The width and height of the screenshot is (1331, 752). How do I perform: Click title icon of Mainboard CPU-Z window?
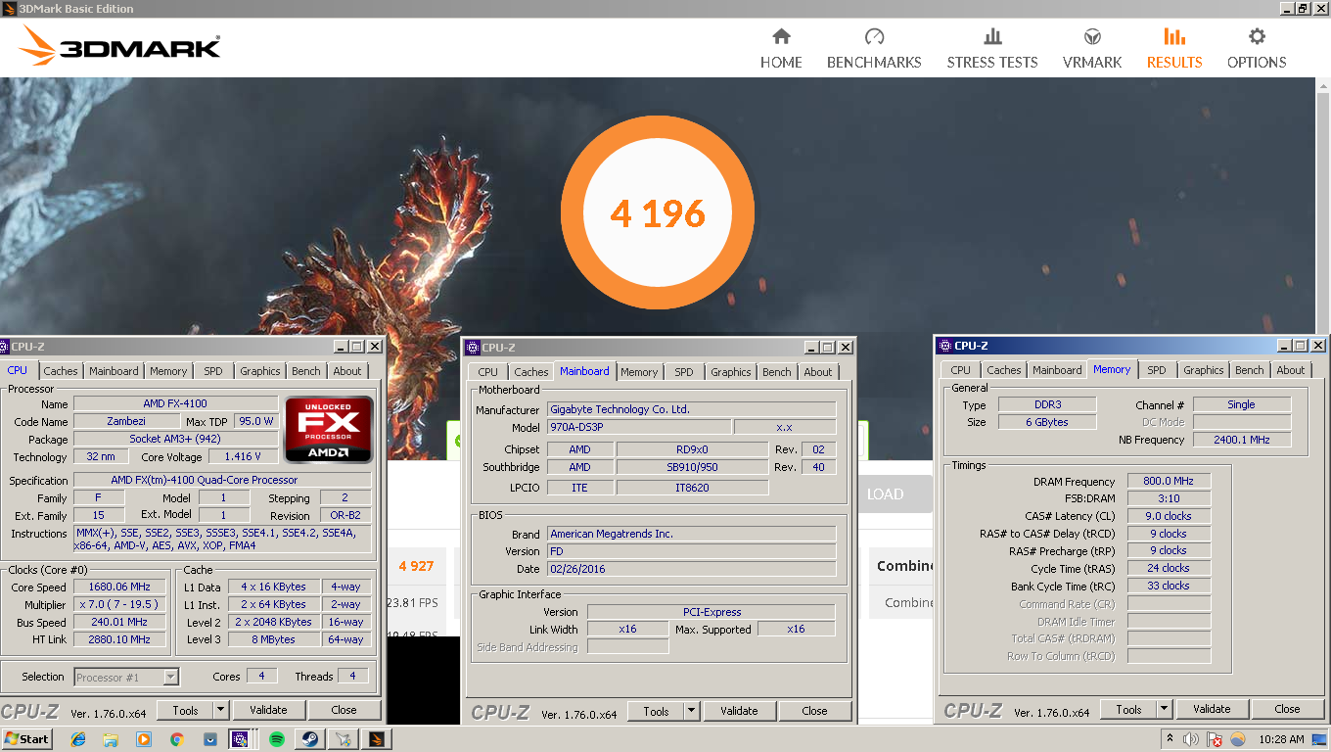point(473,347)
